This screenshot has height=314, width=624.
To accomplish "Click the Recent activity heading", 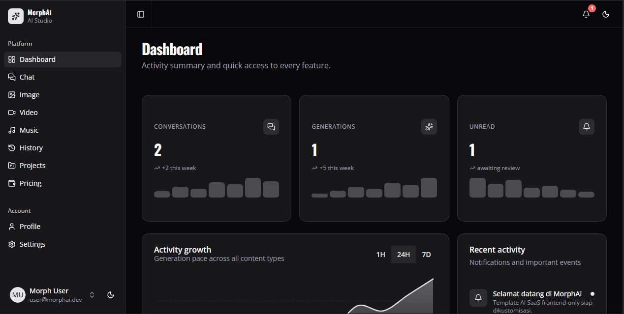I will (497, 250).
